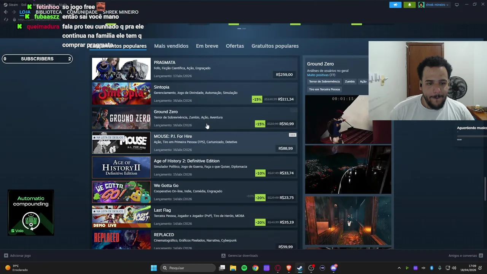Open the Steam announcements megaphone button
The height and width of the screenshot is (274, 487).
click(x=395, y=5)
